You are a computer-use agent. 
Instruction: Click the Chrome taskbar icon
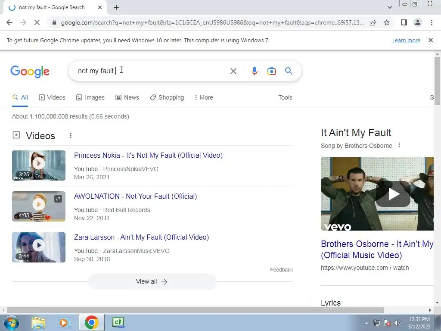click(91, 322)
